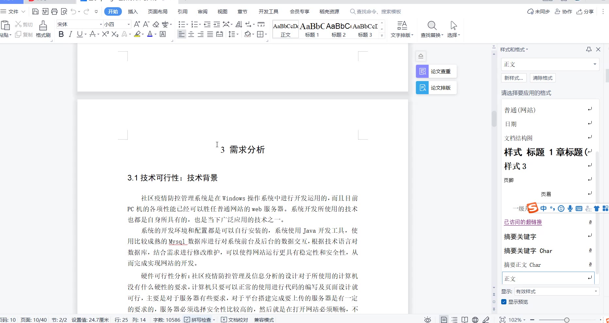Click the text highlight color button
Viewport: 609px width, 323px height.
(137, 34)
